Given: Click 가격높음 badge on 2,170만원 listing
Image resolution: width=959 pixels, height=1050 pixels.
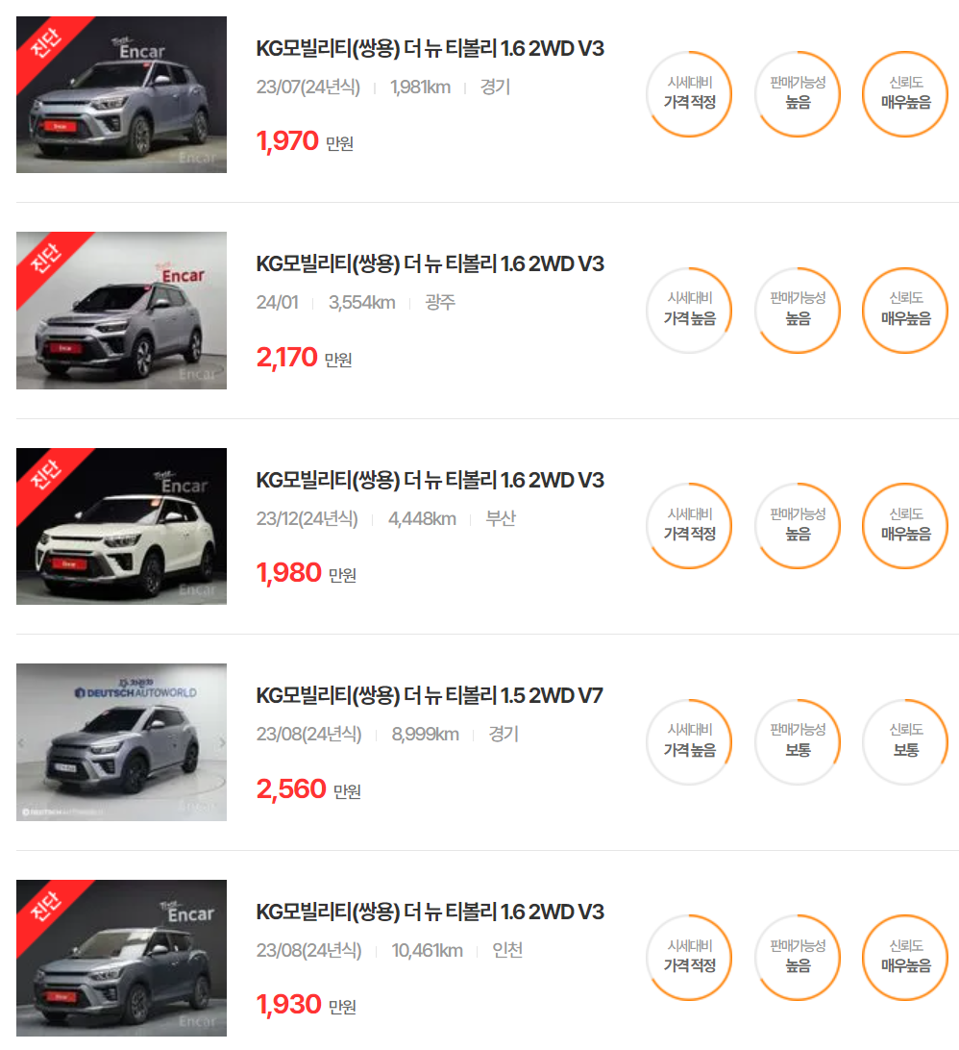Looking at the screenshot, I should pyautogui.click(x=689, y=310).
